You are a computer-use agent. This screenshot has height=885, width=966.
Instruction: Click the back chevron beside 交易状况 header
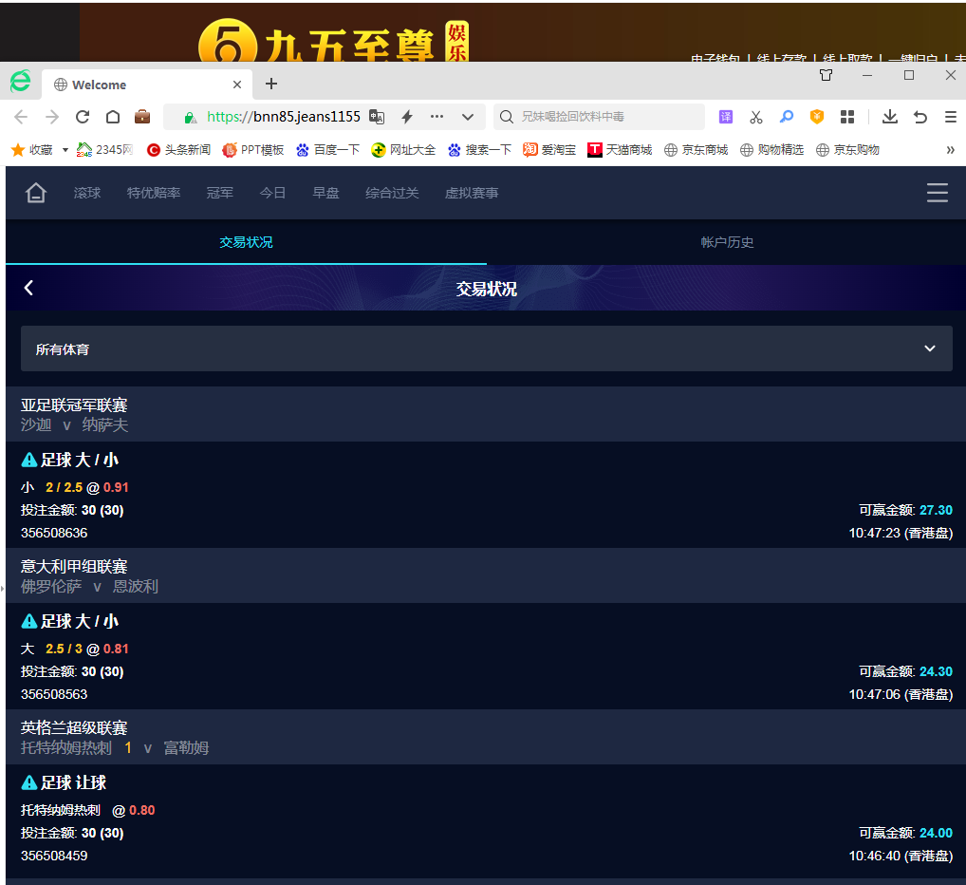point(29,288)
